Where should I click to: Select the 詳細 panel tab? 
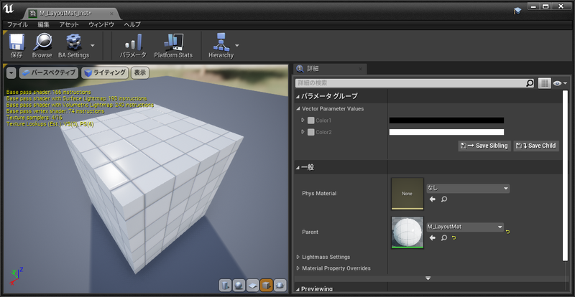click(330, 69)
